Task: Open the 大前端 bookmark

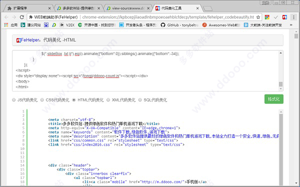Action: tap(262, 25)
